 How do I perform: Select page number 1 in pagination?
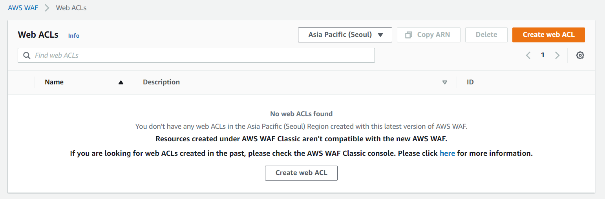(x=543, y=55)
